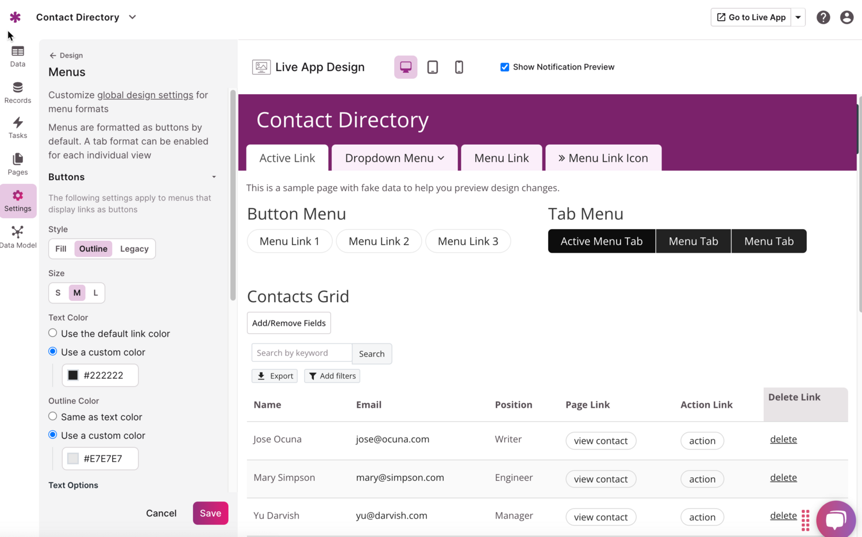Choose the Legacy button style
This screenshot has width=862, height=537.
[134, 249]
